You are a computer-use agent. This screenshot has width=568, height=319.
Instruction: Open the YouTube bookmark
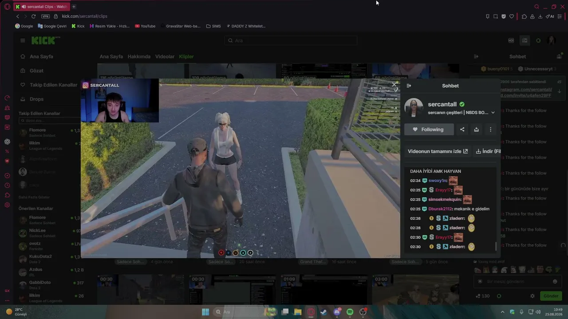click(145, 26)
